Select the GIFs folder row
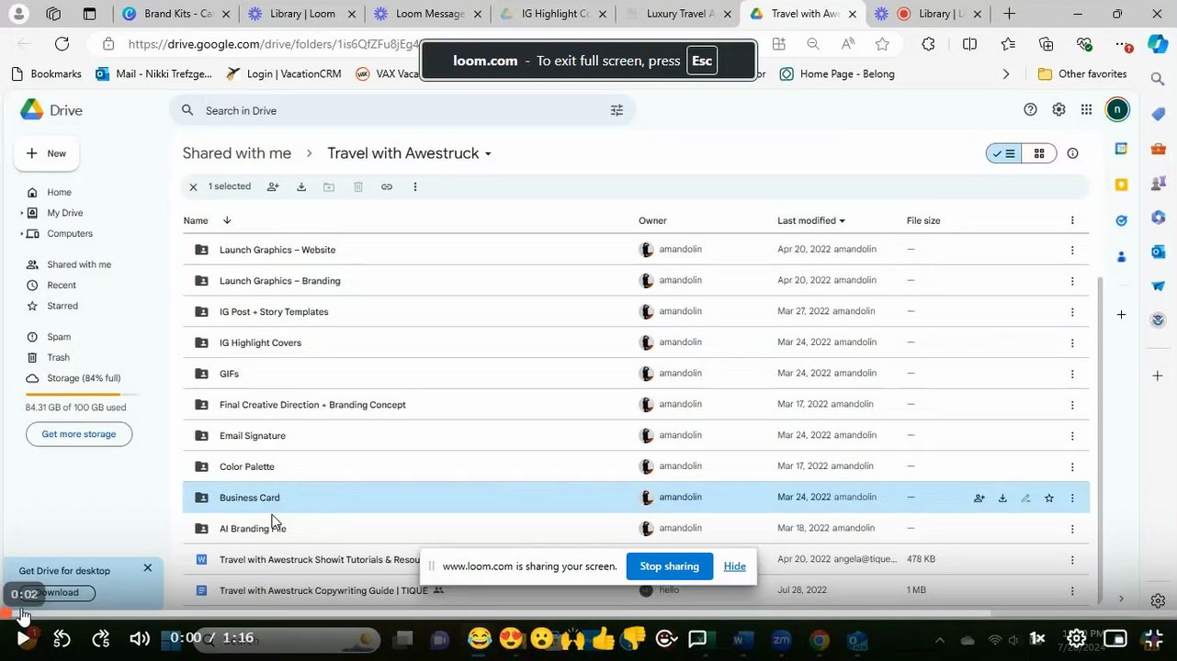1177x661 pixels. pos(636,374)
